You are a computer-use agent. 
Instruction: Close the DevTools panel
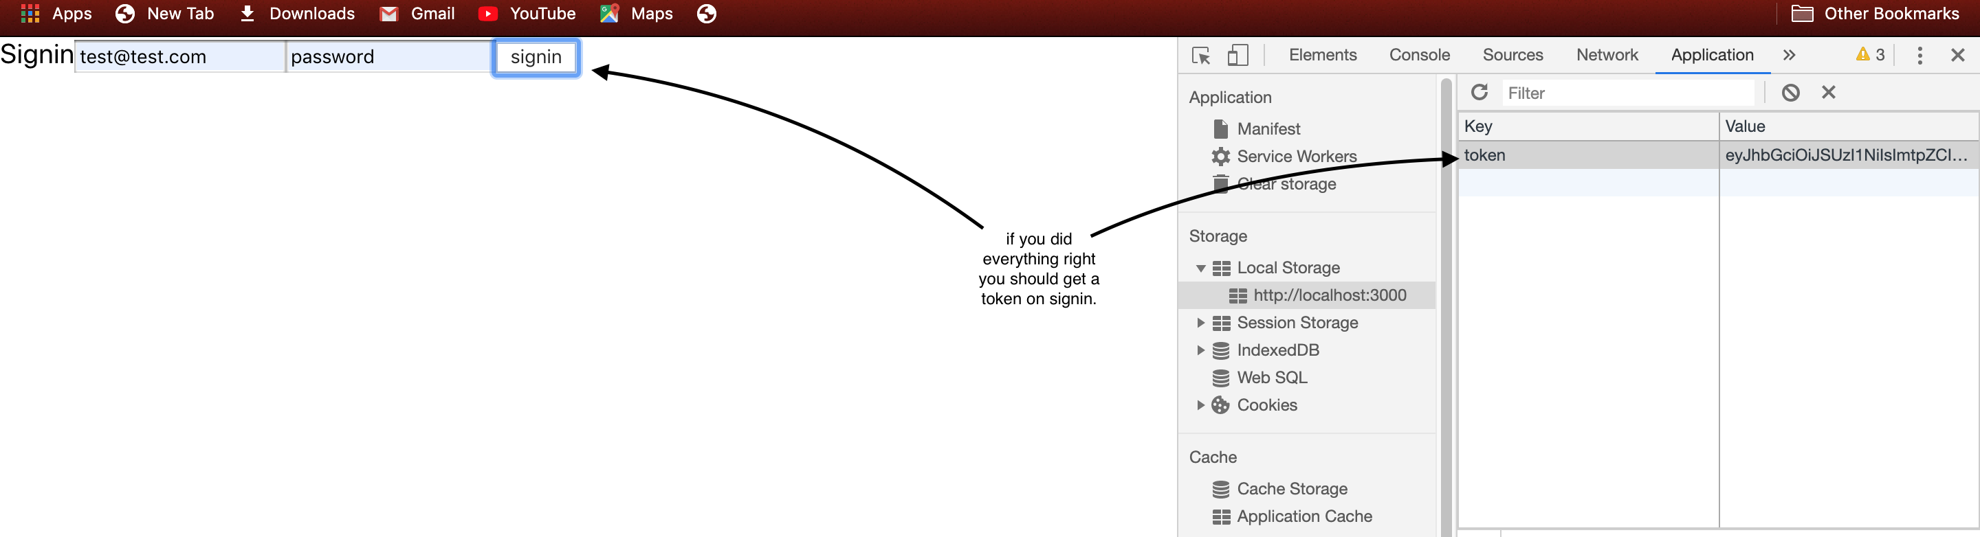coord(1958,54)
